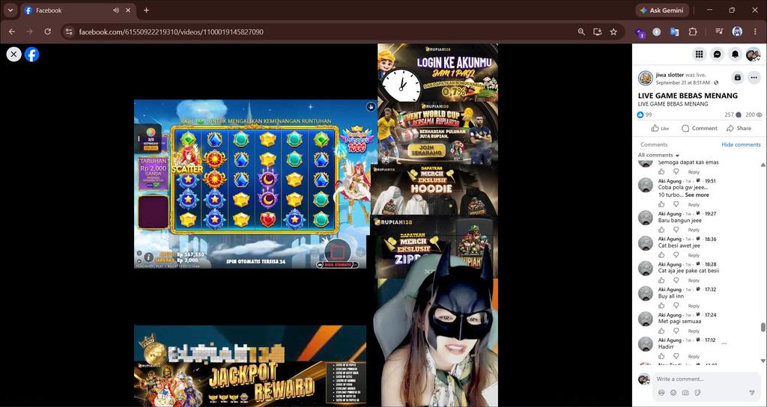Like the 'Met pagi semuaa' comment
This screenshot has width=767, height=407.
(661, 331)
